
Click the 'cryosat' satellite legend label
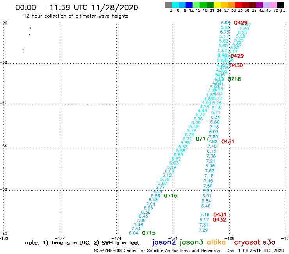click(x=247, y=243)
